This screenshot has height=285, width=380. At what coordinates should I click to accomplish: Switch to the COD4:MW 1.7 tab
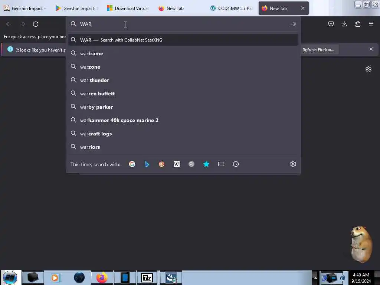(232, 8)
